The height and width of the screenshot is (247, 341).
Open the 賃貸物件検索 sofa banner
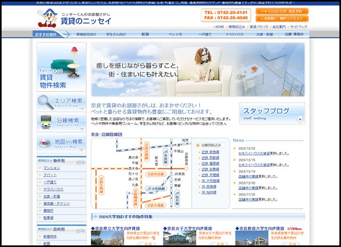[62, 67]
